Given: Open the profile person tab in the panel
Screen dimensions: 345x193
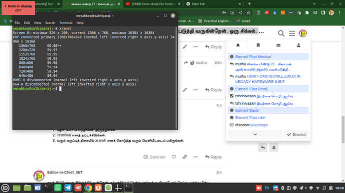Looking at the screenshot, I should click(298, 45).
